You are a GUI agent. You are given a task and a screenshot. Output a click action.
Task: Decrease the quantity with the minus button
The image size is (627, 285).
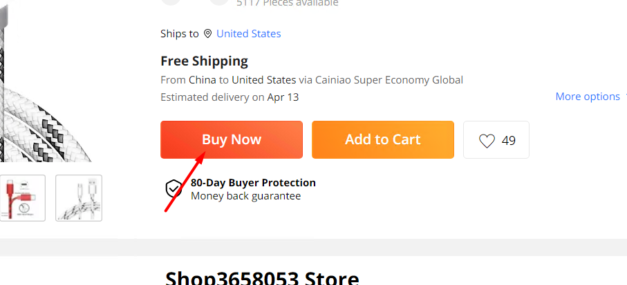point(170,1)
